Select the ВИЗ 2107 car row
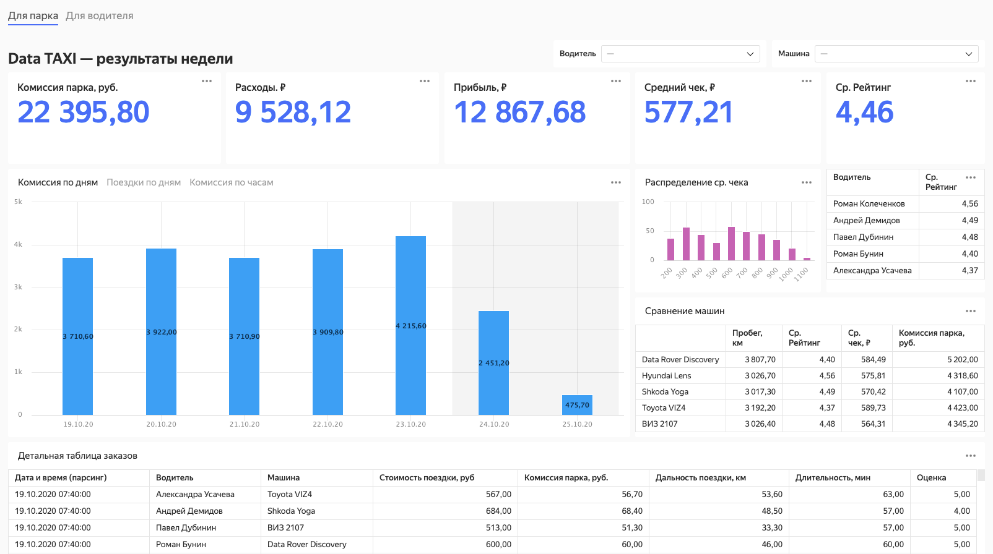This screenshot has height=554, width=993. pos(810,424)
